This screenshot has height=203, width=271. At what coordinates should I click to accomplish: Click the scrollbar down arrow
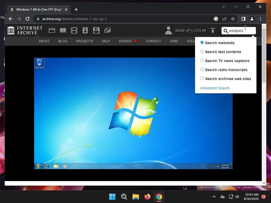click(264, 183)
